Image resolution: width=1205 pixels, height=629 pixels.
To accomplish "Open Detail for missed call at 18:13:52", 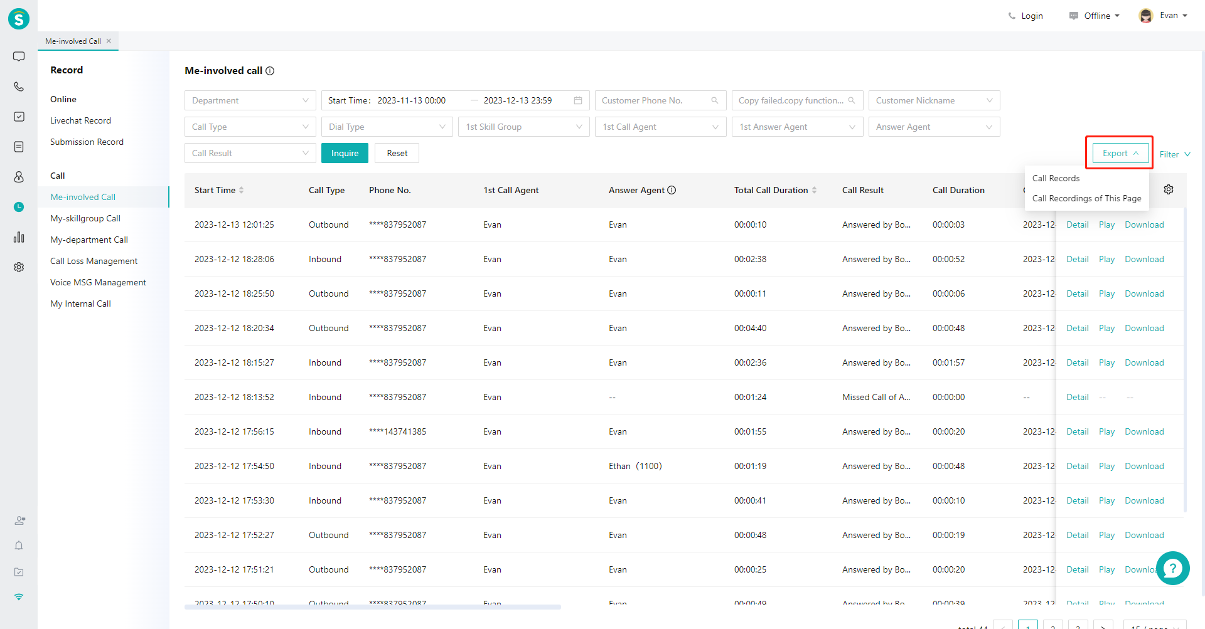I will coord(1077,397).
